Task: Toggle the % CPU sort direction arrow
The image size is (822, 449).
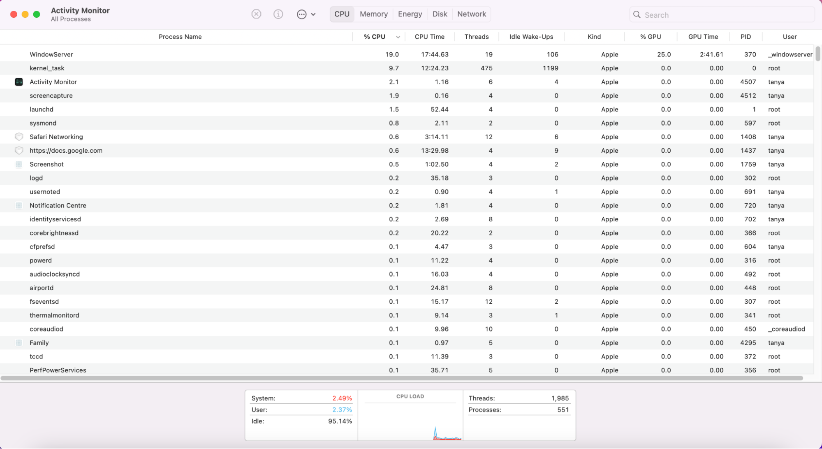Action: (397, 37)
